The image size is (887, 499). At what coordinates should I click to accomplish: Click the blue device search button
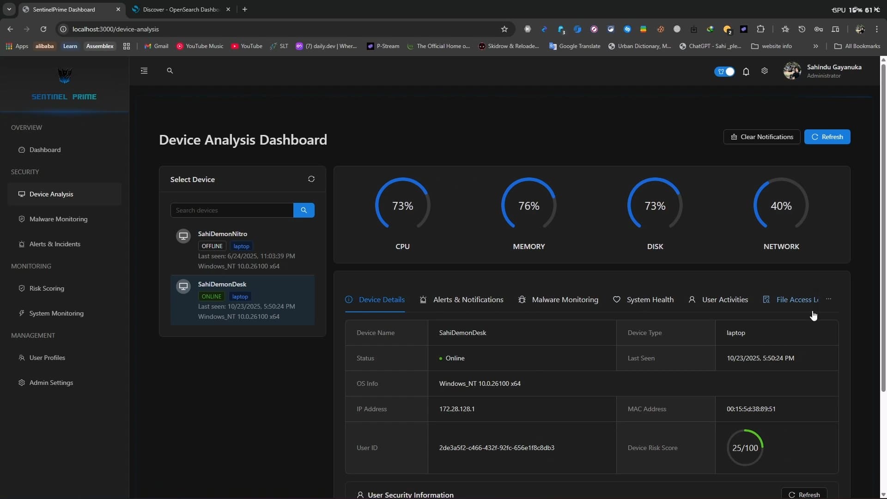pyautogui.click(x=304, y=210)
